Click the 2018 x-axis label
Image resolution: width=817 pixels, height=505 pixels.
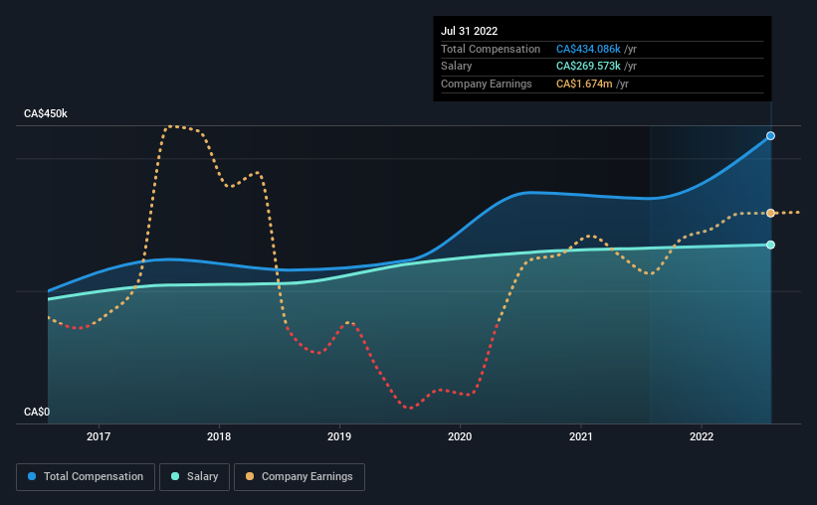pos(219,436)
